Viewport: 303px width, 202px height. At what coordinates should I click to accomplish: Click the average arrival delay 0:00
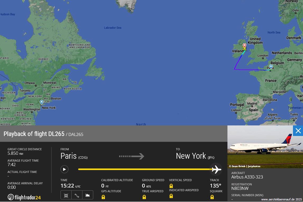[x=12, y=187]
